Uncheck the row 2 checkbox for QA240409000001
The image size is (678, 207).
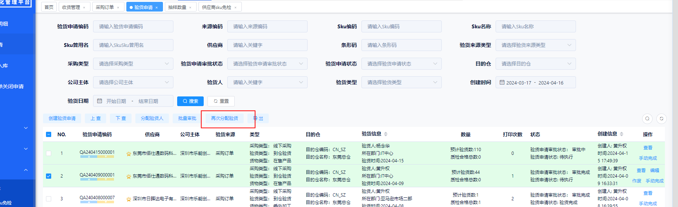[49, 176]
